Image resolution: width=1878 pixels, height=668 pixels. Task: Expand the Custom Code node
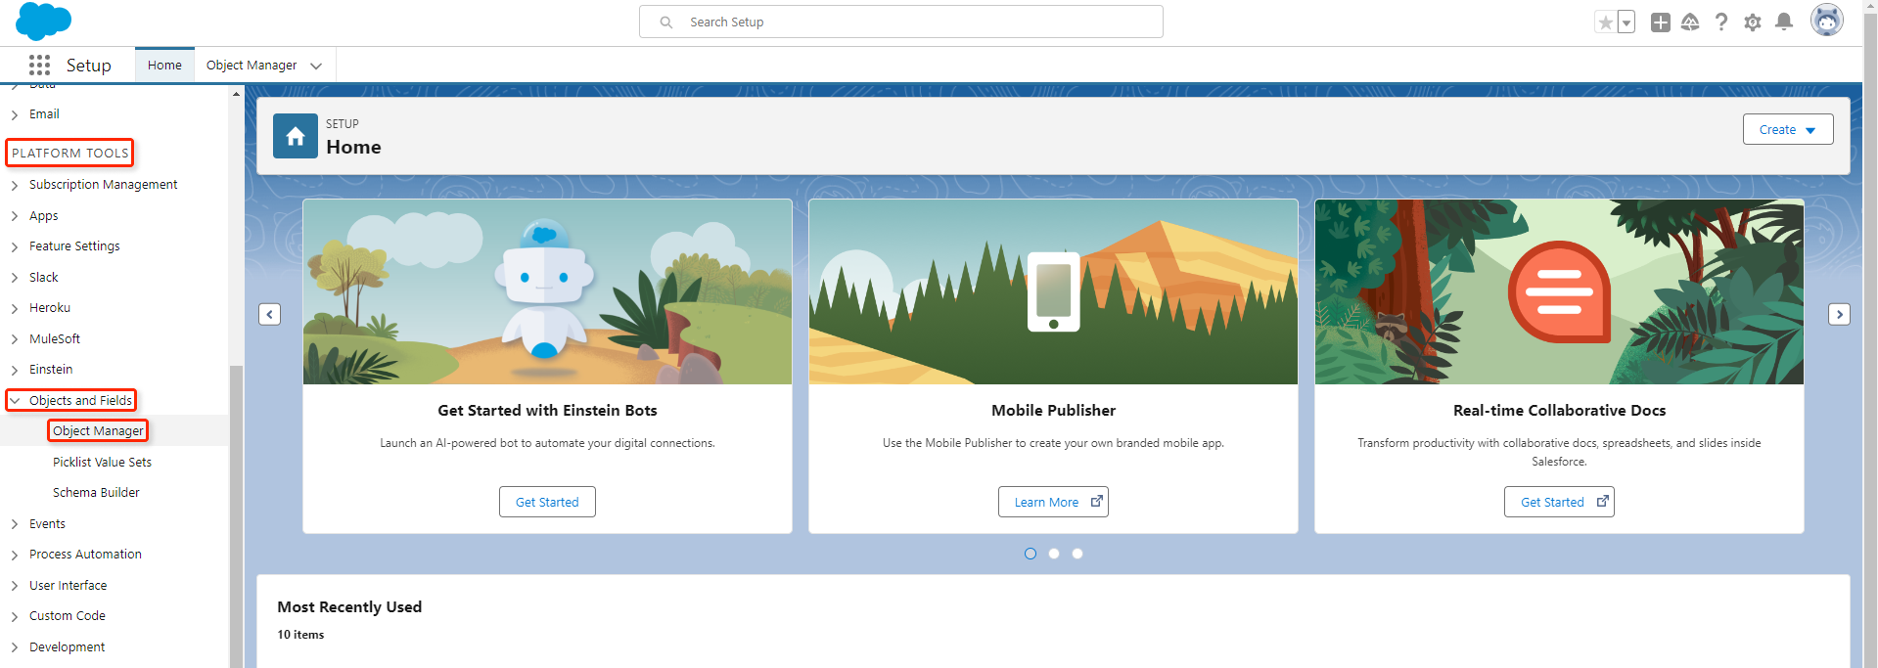tap(15, 616)
